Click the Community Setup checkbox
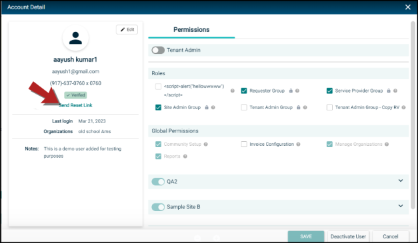Image resolution: width=418 pixels, height=243 pixels. click(159, 144)
